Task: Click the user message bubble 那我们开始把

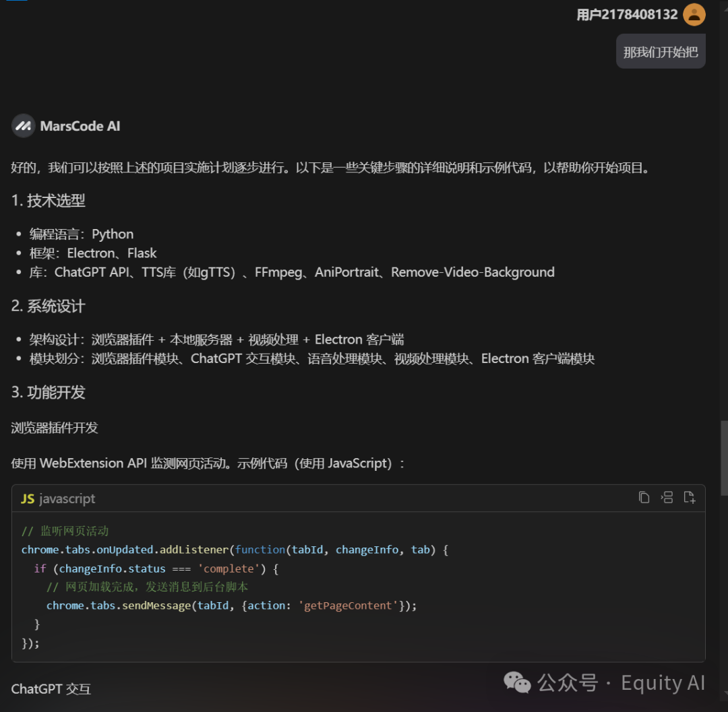Action: coord(661,51)
